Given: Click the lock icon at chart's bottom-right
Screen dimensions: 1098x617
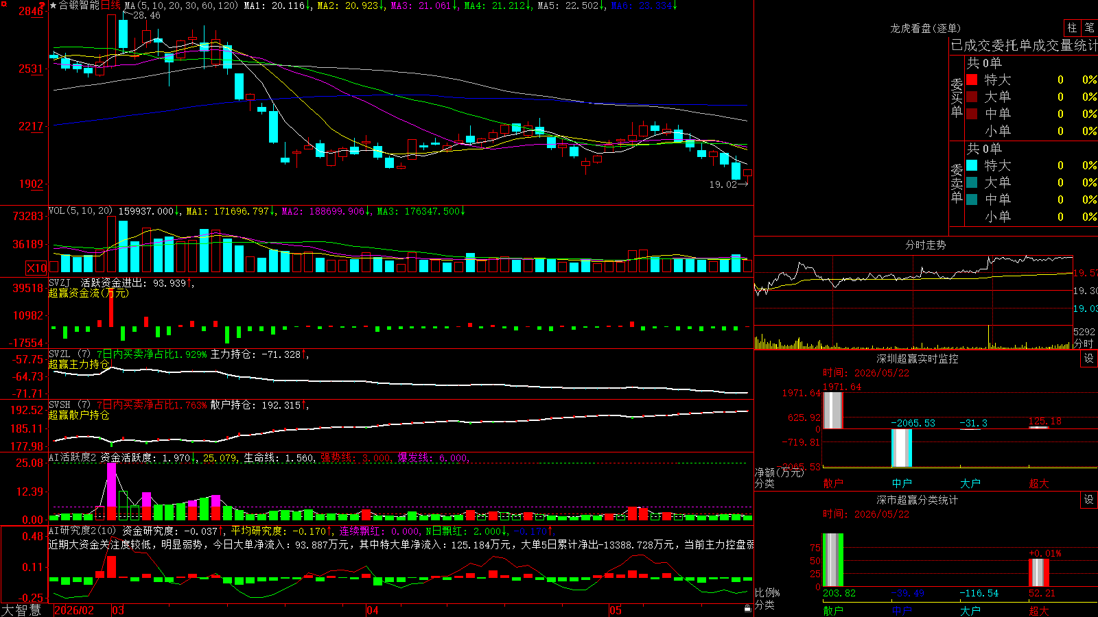Looking at the screenshot, I should click(748, 609).
